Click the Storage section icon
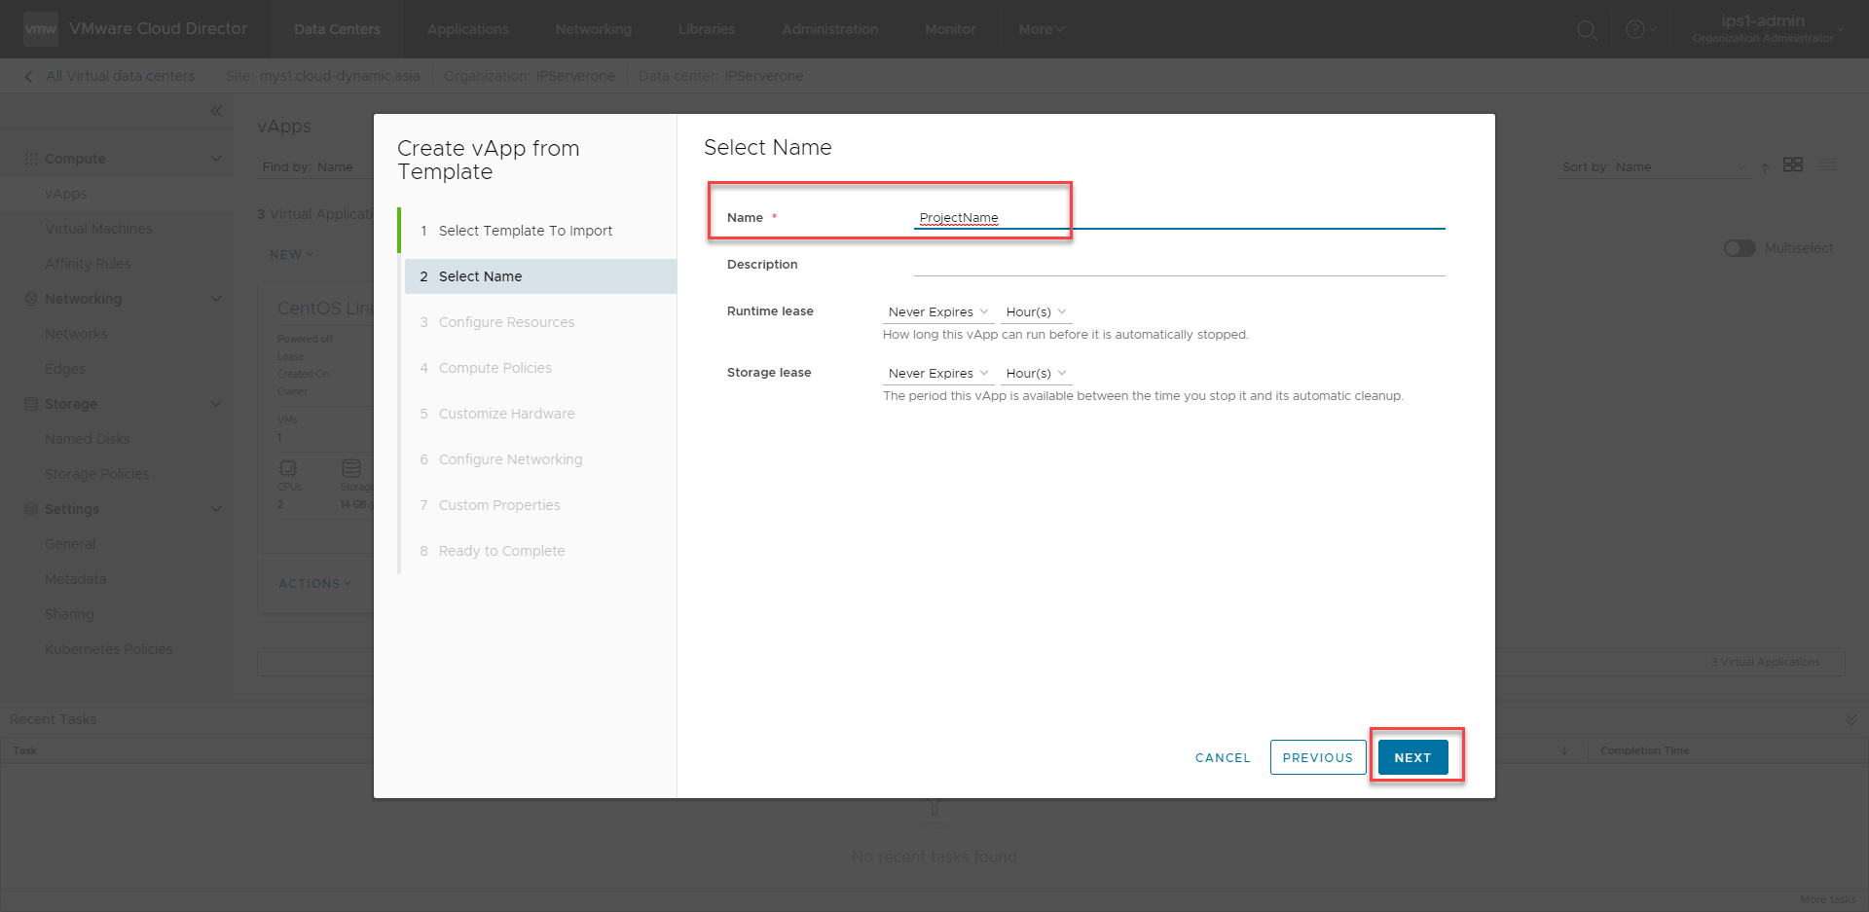 tap(29, 403)
